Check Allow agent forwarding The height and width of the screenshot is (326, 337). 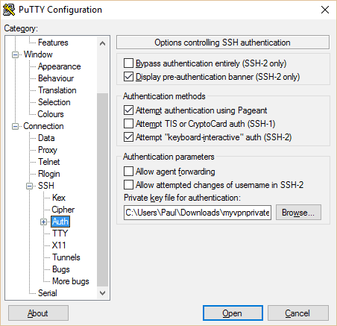pos(128,171)
